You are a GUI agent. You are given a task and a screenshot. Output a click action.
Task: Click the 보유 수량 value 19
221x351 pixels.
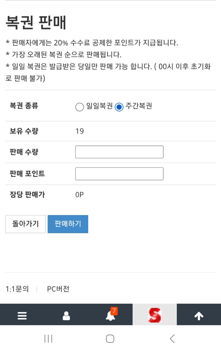point(80,131)
